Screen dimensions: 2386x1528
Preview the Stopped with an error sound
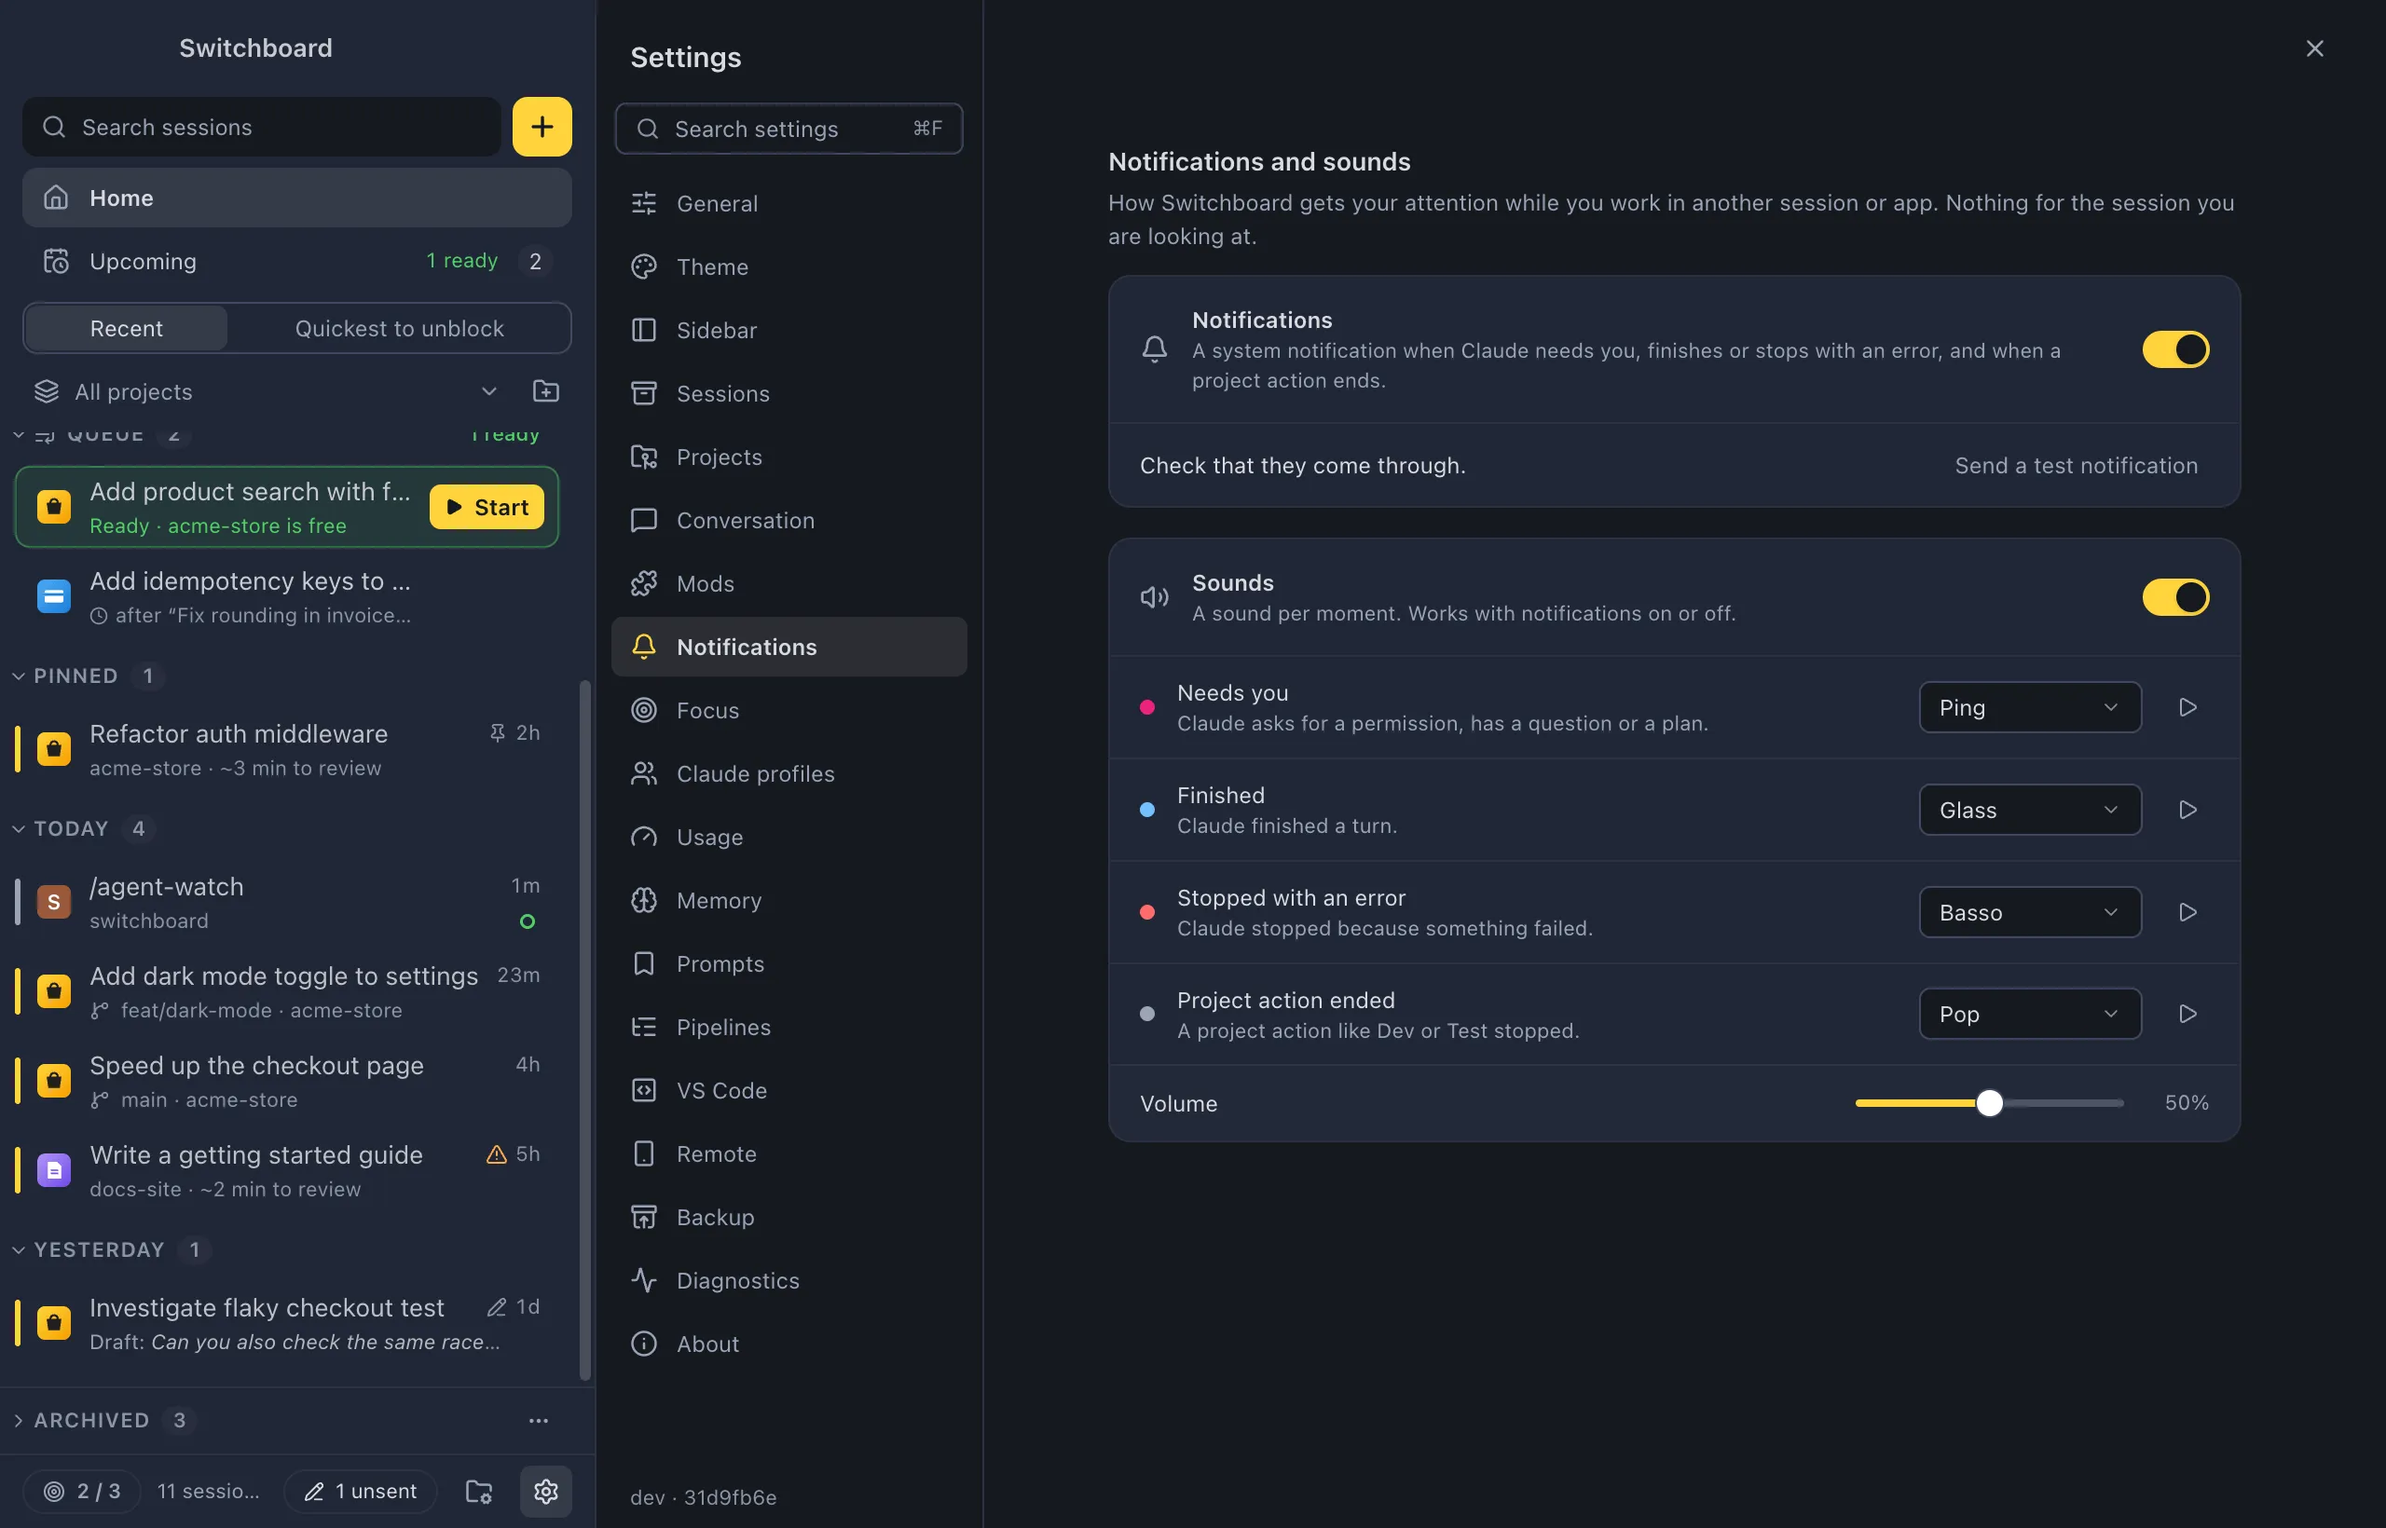pos(2187,912)
